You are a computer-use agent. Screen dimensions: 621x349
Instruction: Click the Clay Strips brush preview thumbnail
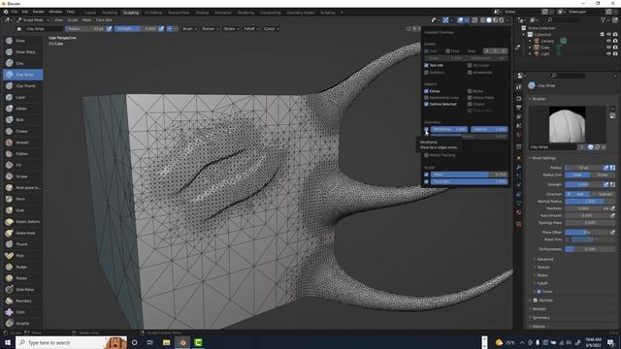tap(567, 125)
